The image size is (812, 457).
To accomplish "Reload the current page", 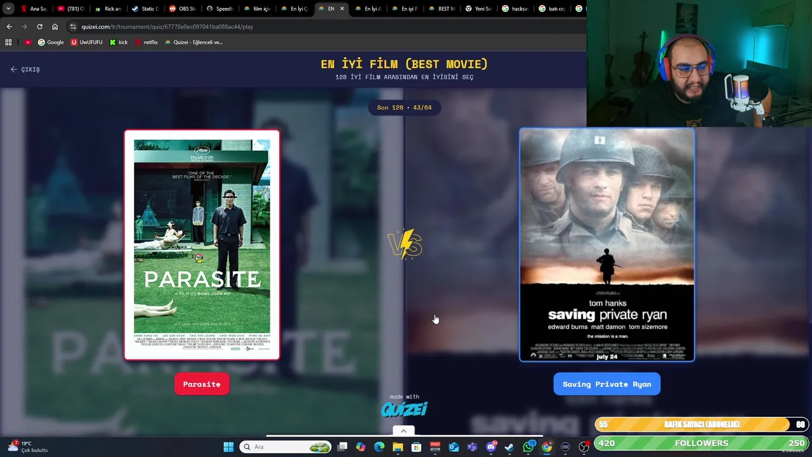I will coord(39,27).
